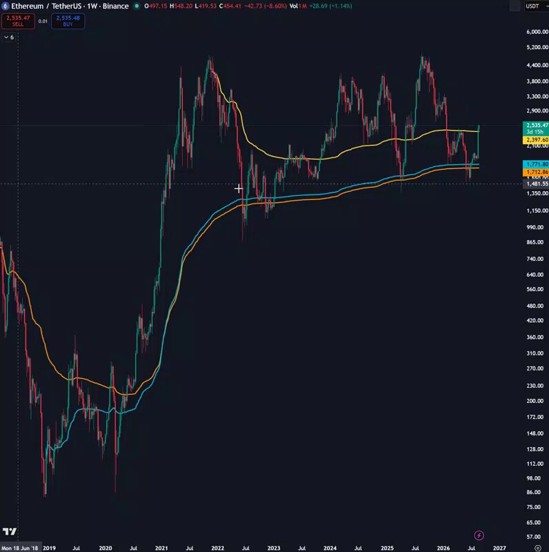
Task: Click the low value L419.53
Action: [x=205, y=6]
